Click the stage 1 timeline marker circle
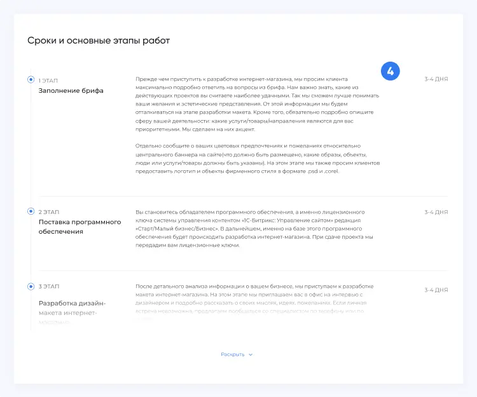Image resolution: width=477 pixels, height=397 pixels. 31,79
